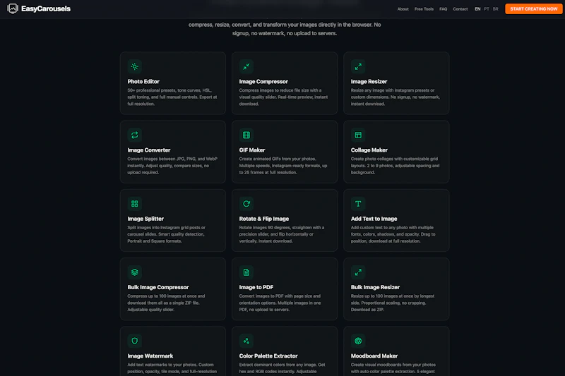Go to FAQ in the navigation
The image size is (565, 376).
(444, 9)
